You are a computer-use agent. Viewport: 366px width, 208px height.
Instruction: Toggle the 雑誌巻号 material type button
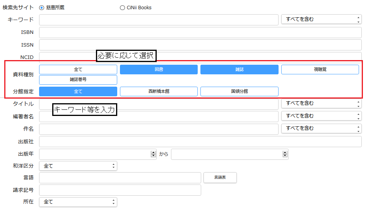pyautogui.click(x=78, y=80)
